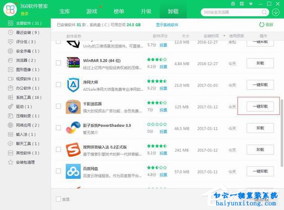Viewport: 284px width, 210px height.
Task: Click 一键卸载 button for 净网大师
Action: [260, 85]
